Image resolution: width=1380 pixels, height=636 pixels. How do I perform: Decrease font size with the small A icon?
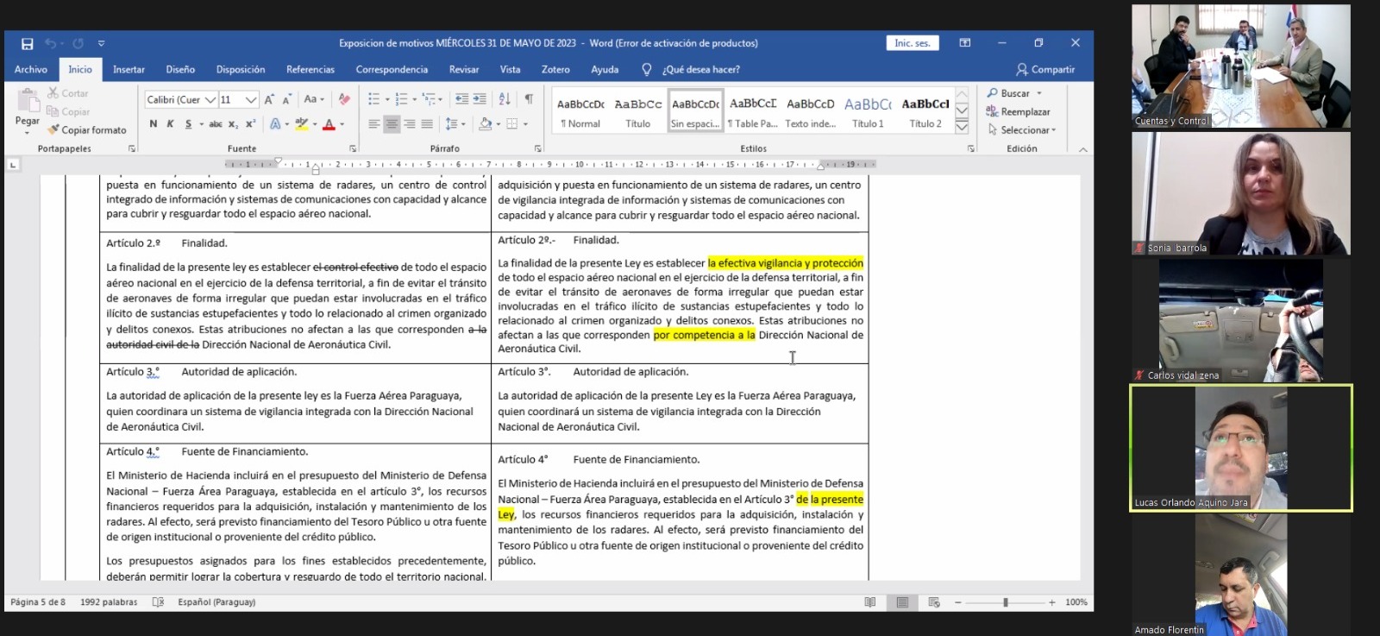(286, 99)
